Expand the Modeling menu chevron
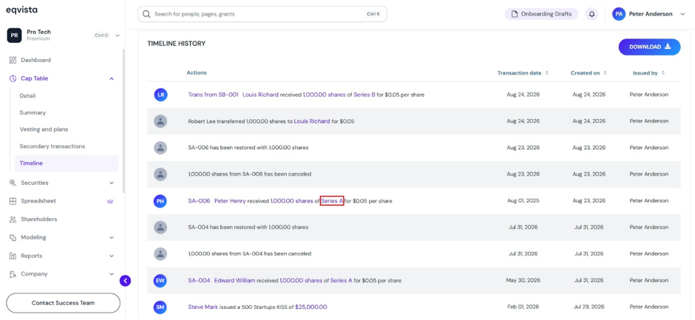This screenshot has height=320, width=695. click(111, 237)
